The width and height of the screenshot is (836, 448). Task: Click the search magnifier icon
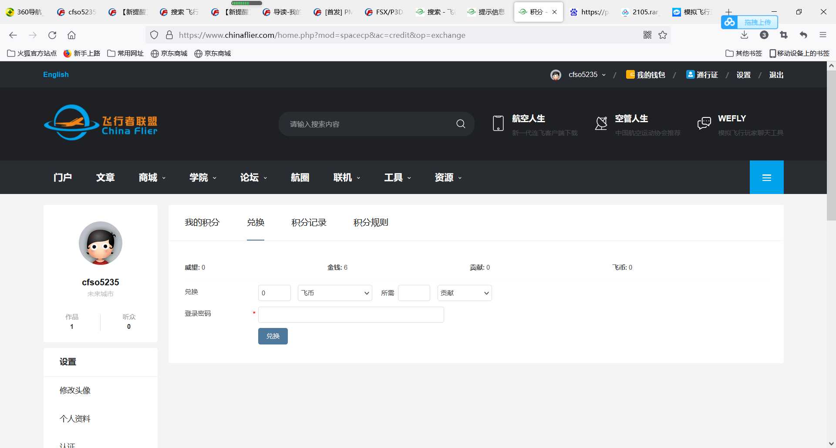(461, 124)
